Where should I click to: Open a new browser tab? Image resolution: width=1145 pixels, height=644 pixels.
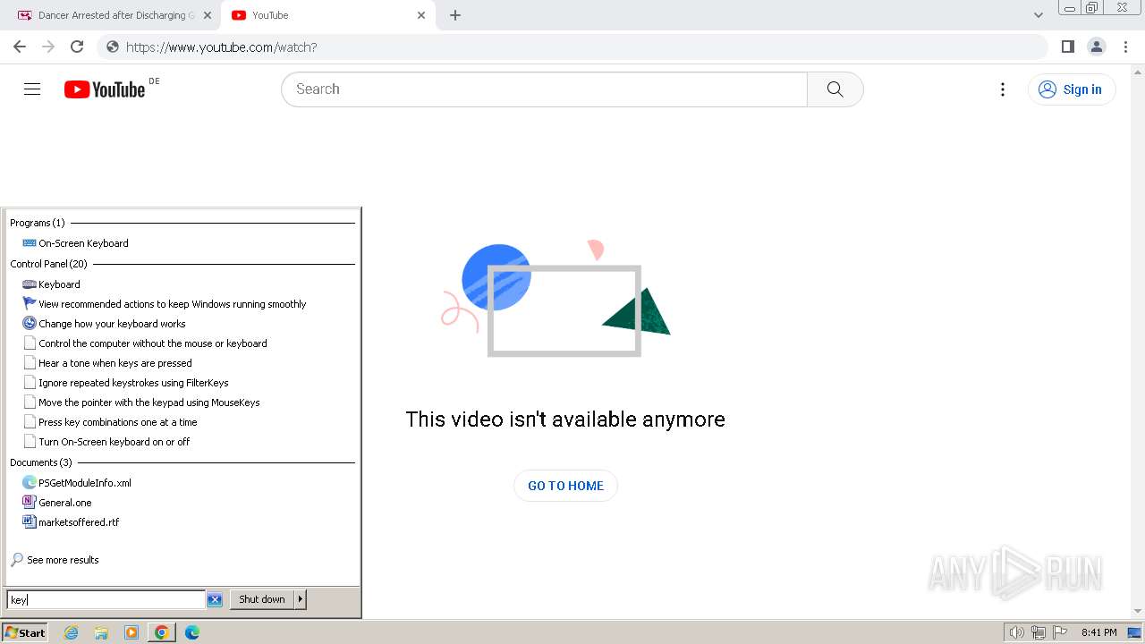coord(455,15)
